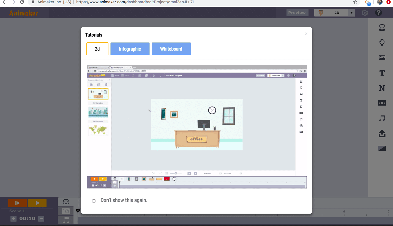Expand the 2D style dropdown arrow
This screenshot has width=393, height=226.
(x=351, y=13)
